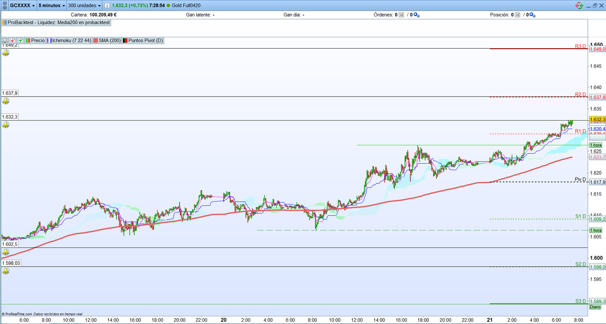This screenshot has height=324, width=606.
Task: Click the red-green trading refresh arrows icon
Action: click(579, 6)
